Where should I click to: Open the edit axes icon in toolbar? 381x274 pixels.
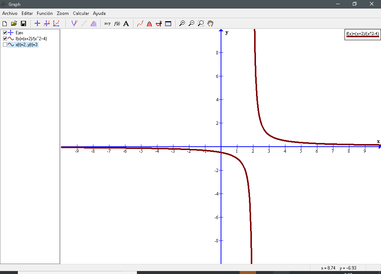tap(37, 23)
